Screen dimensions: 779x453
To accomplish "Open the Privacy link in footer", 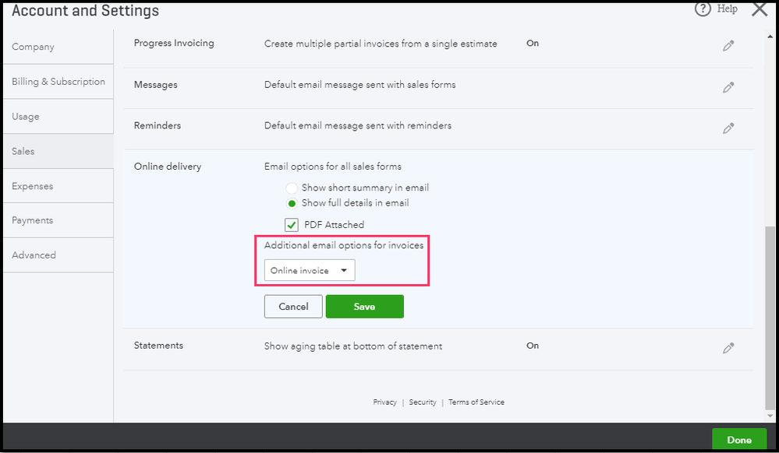I will pyautogui.click(x=384, y=402).
